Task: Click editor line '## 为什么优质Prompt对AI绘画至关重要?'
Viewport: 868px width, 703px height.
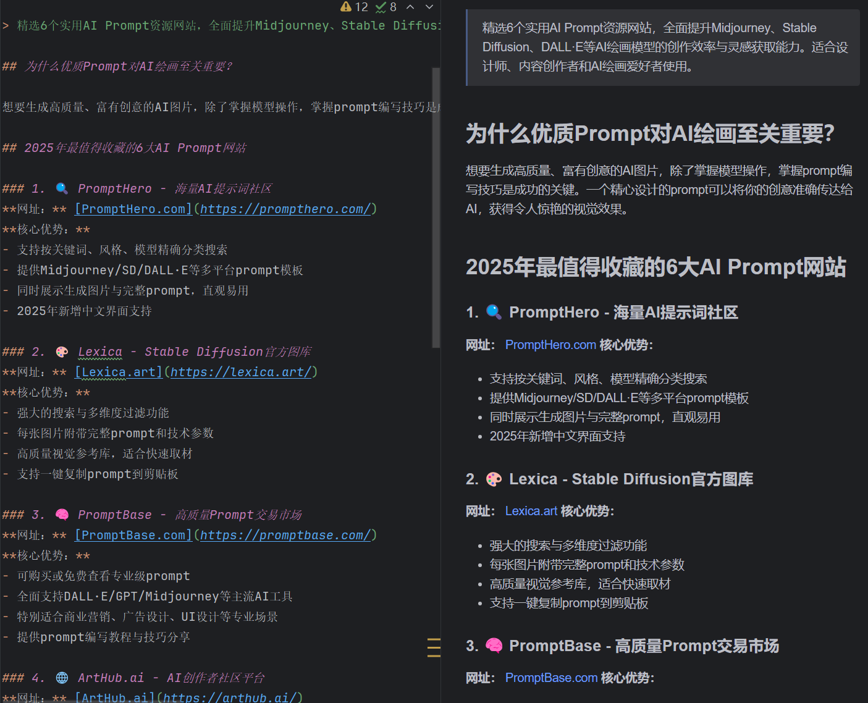Action: tap(117, 66)
